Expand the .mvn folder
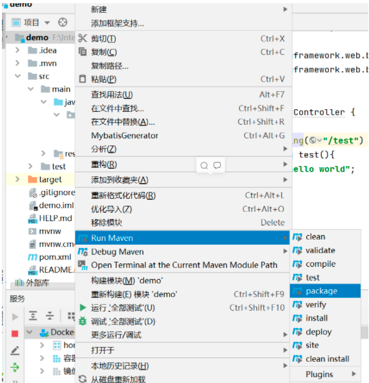 [17, 63]
